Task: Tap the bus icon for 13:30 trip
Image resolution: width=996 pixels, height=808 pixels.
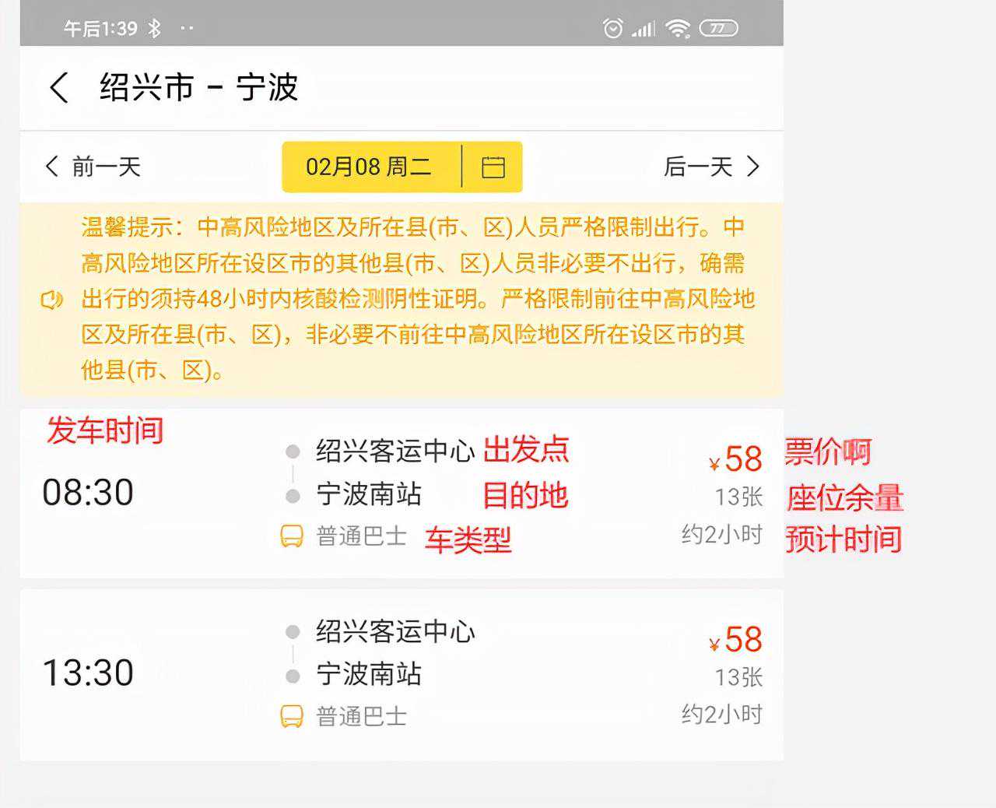Action: click(x=292, y=716)
